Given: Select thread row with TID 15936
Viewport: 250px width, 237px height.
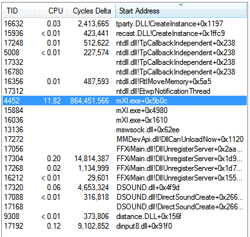Looking at the screenshot, I should tap(124, 33).
